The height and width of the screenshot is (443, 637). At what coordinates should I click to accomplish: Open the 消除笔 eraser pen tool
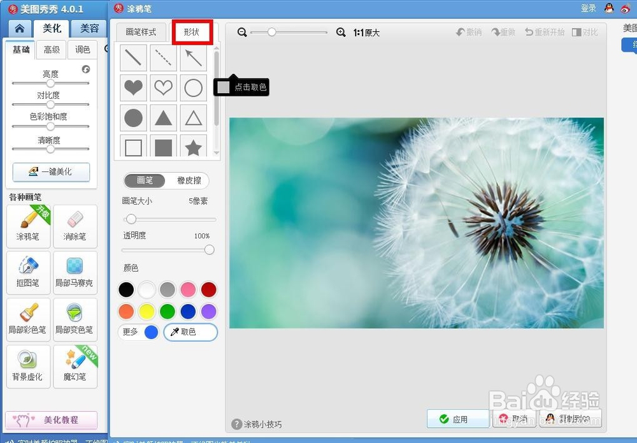(75, 226)
